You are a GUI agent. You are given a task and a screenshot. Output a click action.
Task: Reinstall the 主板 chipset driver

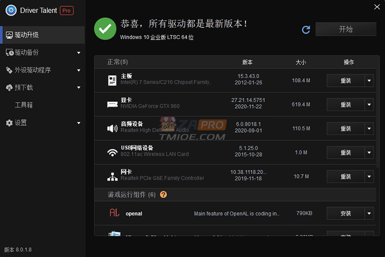(x=346, y=81)
